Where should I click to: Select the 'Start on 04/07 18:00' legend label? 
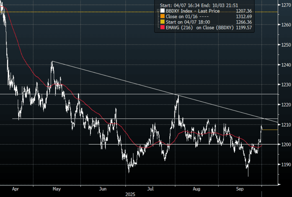(188, 22)
